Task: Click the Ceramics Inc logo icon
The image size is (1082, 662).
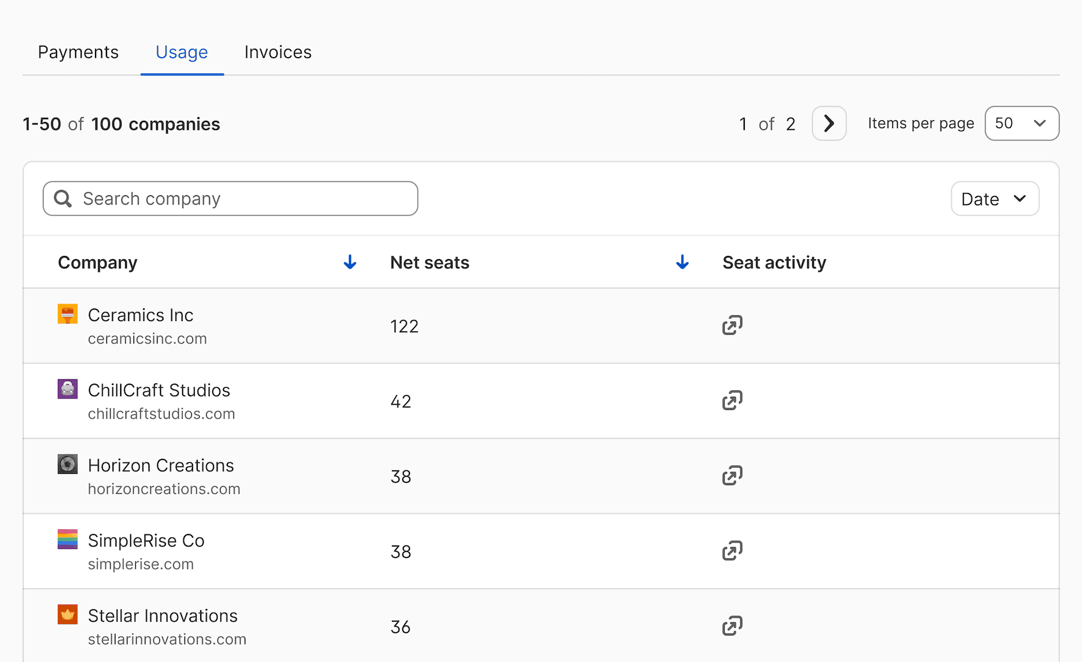Action: pos(67,314)
